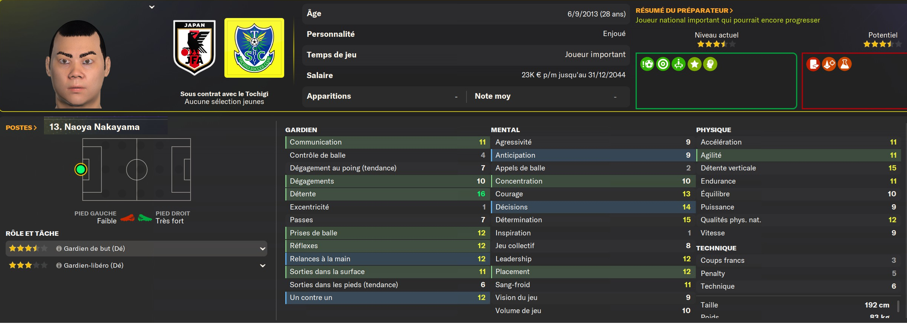The height and width of the screenshot is (324, 907).
Task: Click the green goalkeeper position dot on pitch
Action: pos(80,170)
